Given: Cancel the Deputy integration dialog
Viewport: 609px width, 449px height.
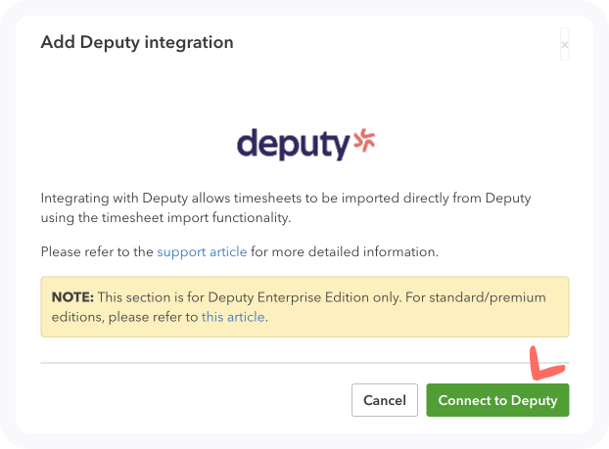Looking at the screenshot, I should tap(385, 400).
